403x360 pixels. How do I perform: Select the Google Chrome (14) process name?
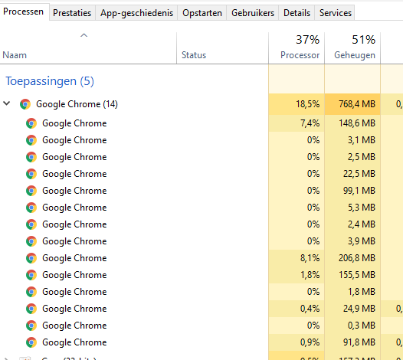(x=77, y=104)
